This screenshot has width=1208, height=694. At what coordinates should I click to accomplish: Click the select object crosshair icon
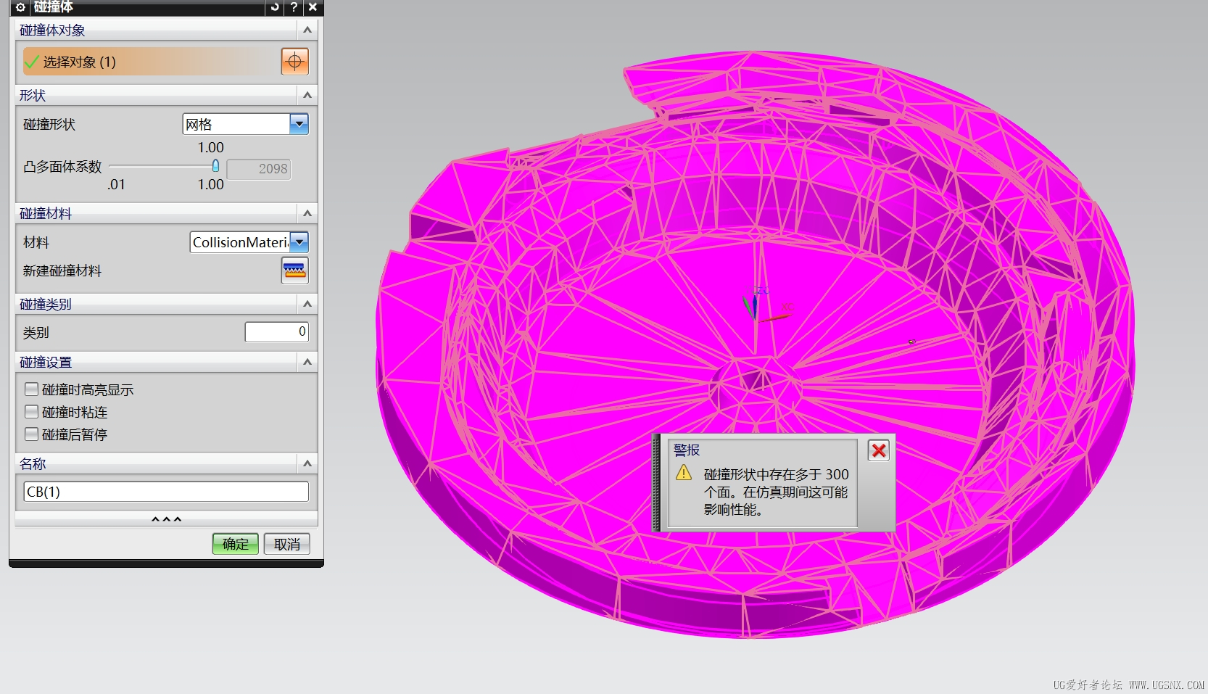tap(294, 62)
